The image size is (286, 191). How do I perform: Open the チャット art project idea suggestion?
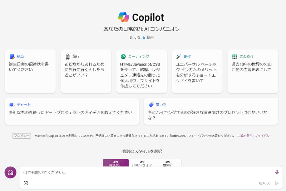(x=72, y=111)
